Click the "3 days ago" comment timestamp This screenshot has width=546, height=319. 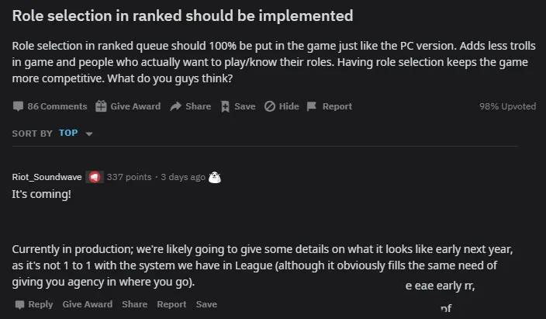(x=182, y=177)
